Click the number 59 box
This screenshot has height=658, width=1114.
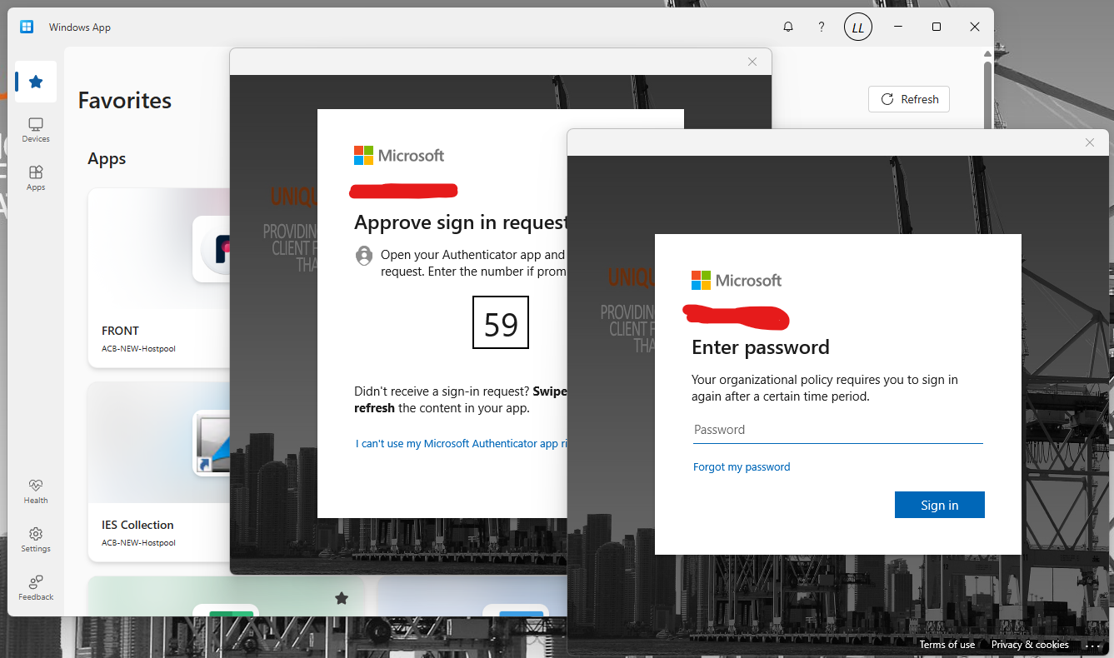click(501, 322)
